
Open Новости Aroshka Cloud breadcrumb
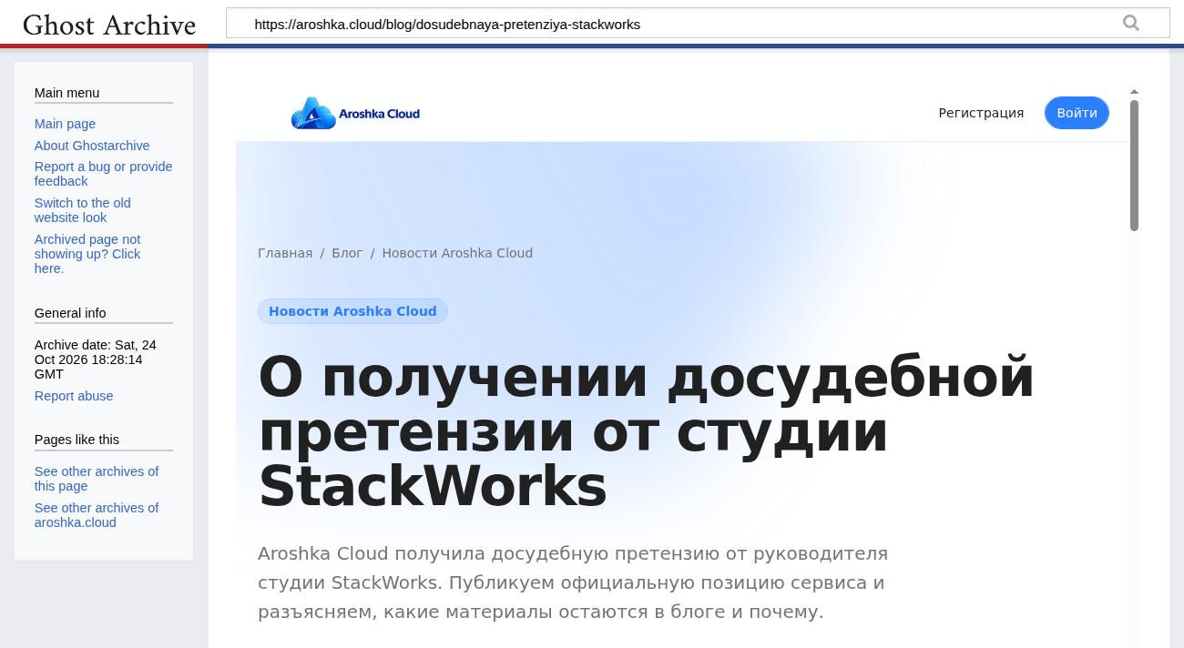(457, 253)
